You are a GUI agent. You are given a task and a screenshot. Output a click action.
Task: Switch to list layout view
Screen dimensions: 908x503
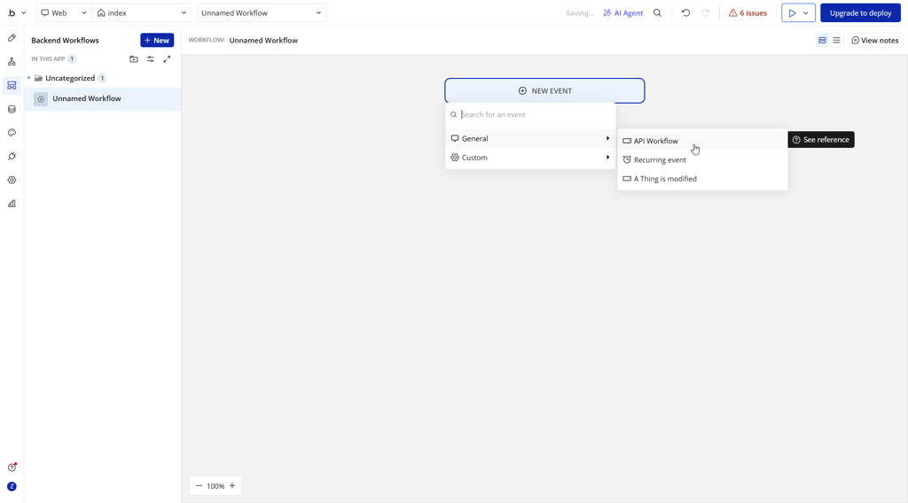[x=836, y=41]
